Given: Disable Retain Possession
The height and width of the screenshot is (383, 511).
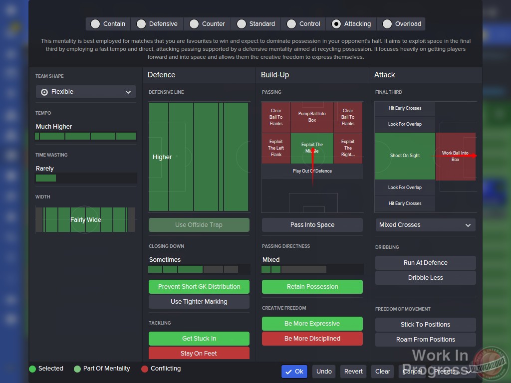Looking at the screenshot, I should point(312,287).
